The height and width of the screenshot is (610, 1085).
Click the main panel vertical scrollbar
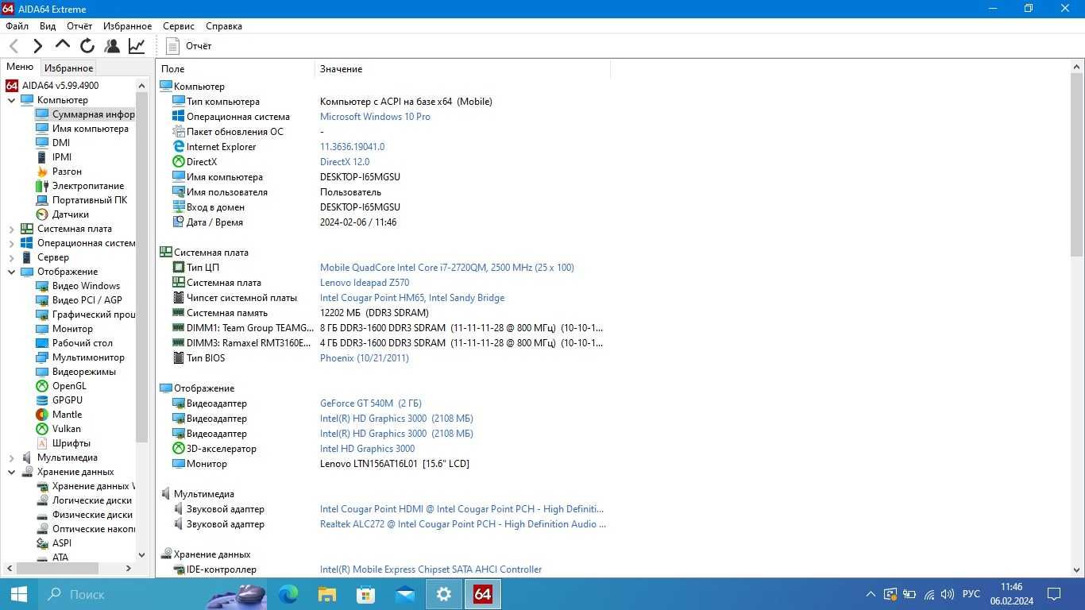pyautogui.click(x=1077, y=165)
